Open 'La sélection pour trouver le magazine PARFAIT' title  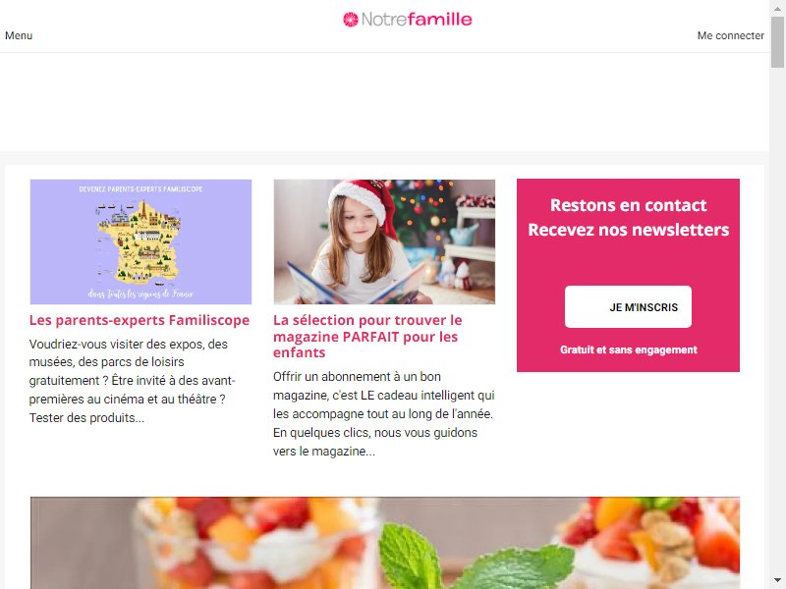tap(367, 336)
